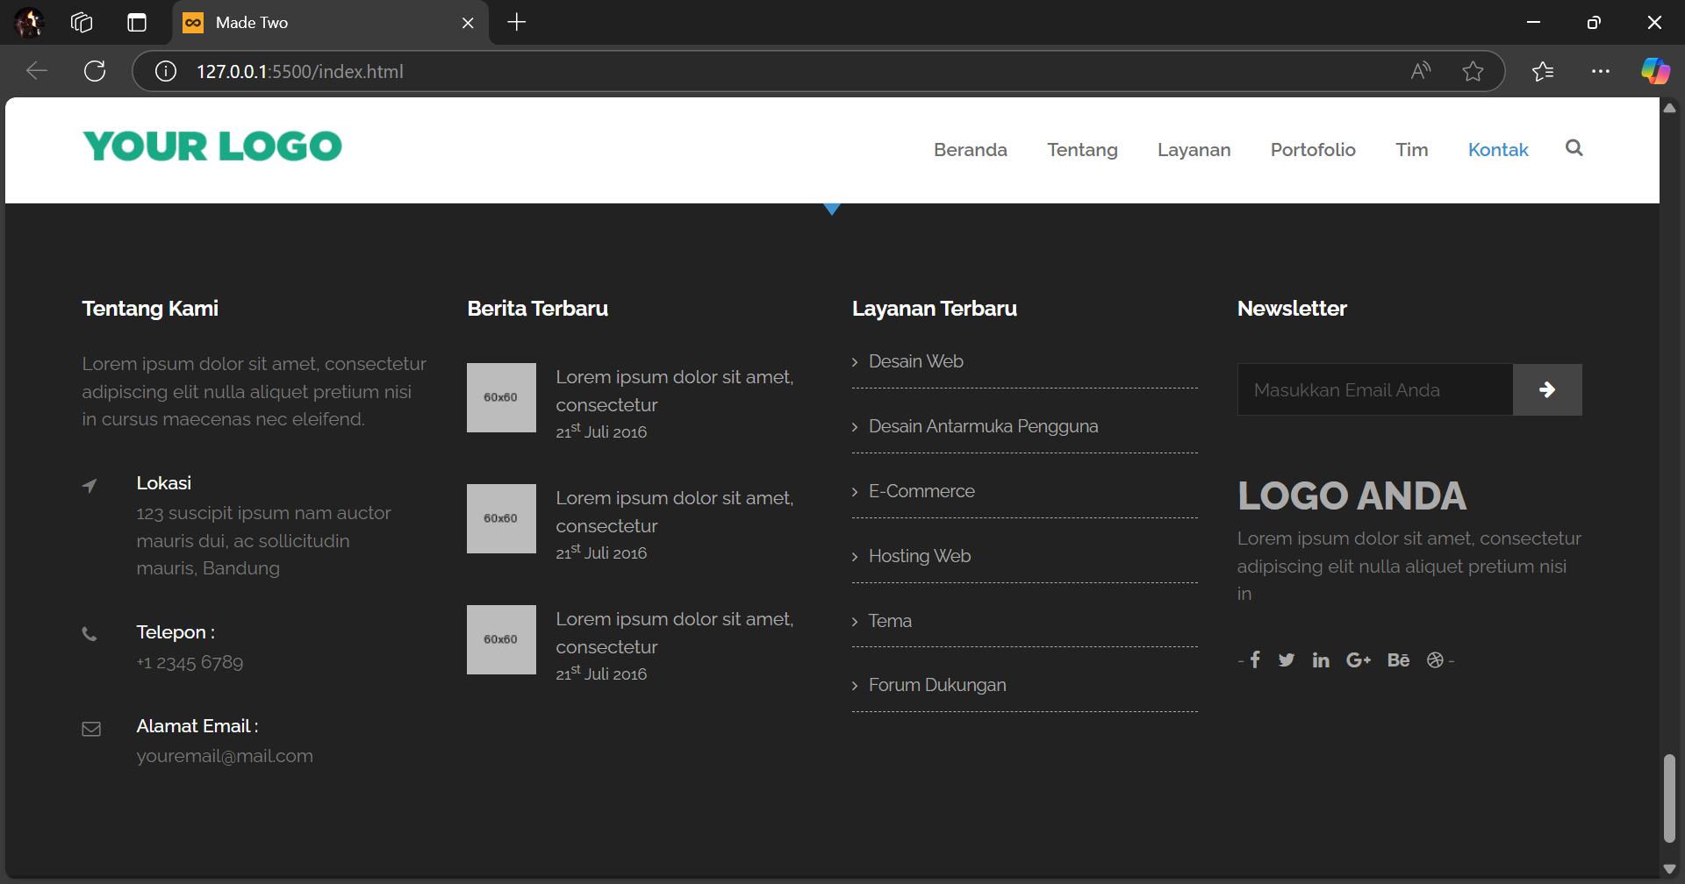1685x884 pixels.
Task: Go to Beranda in navigation
Action: click(970, 150)
